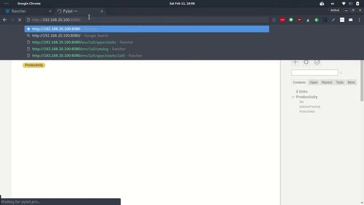Screen dimensions: 364x205
Task: Click the browser Forward arrow
Action: coord(13,20)
